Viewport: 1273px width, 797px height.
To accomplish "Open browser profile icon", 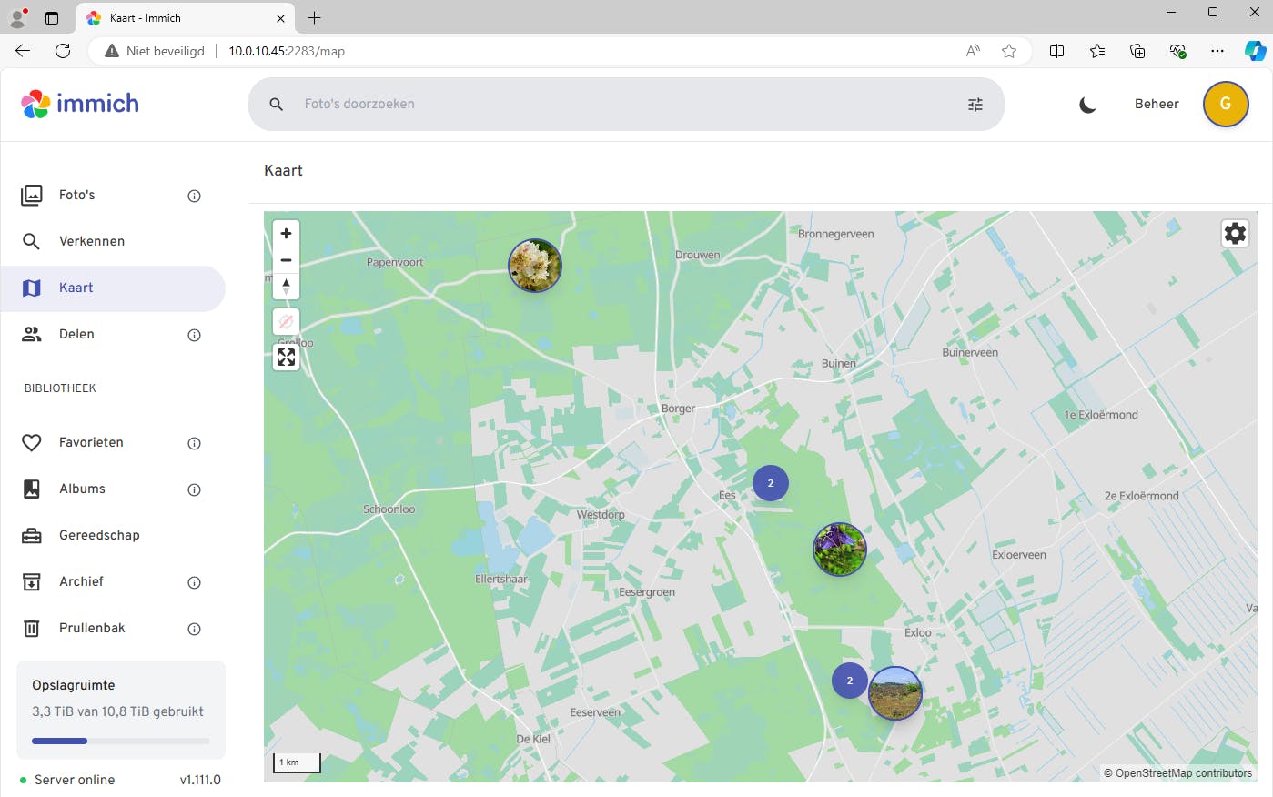I will point(17,17).
